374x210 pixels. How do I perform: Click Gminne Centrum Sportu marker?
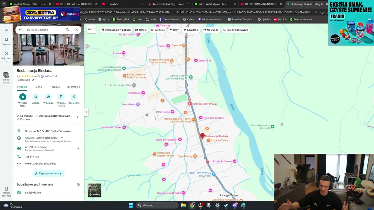click(191, 77)
